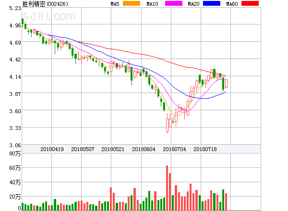The image size is (288, 211).
Task: Click the 80万 volume axis label
Action: (x=15, y=153)
